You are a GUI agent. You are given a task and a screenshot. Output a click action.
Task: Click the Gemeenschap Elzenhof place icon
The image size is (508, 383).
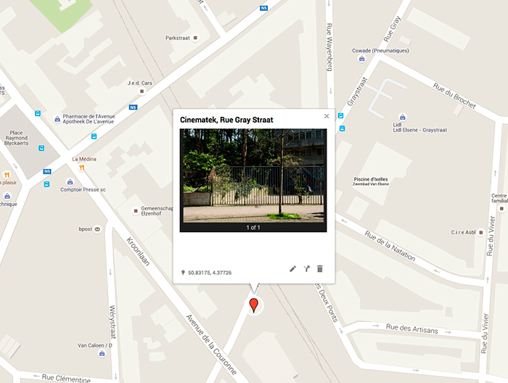(x=136, y=211)
